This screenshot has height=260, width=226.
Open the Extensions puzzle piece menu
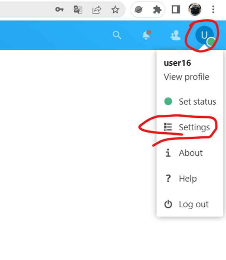pos(157,10)
